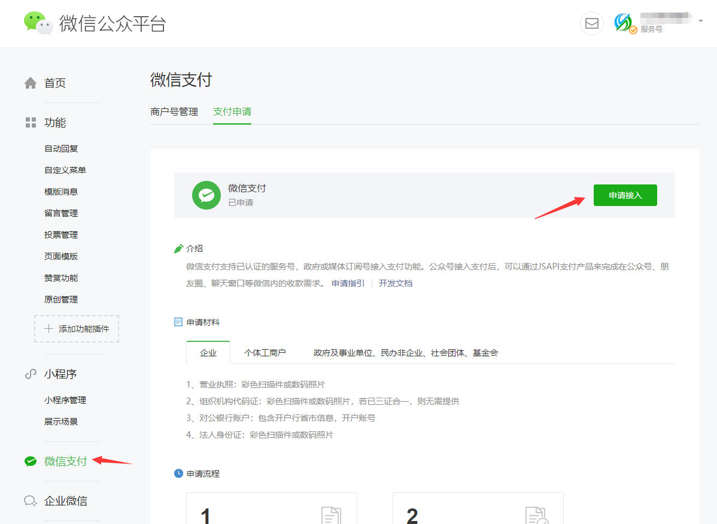Screen dimensions: 717x524
Task: Open 自动回复 in the sidebar
Action: pos(61,149)
